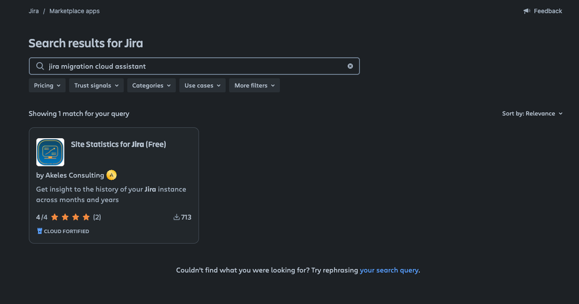
Task: Click the 'Get insight to the history' description
Action: [111, 194]
